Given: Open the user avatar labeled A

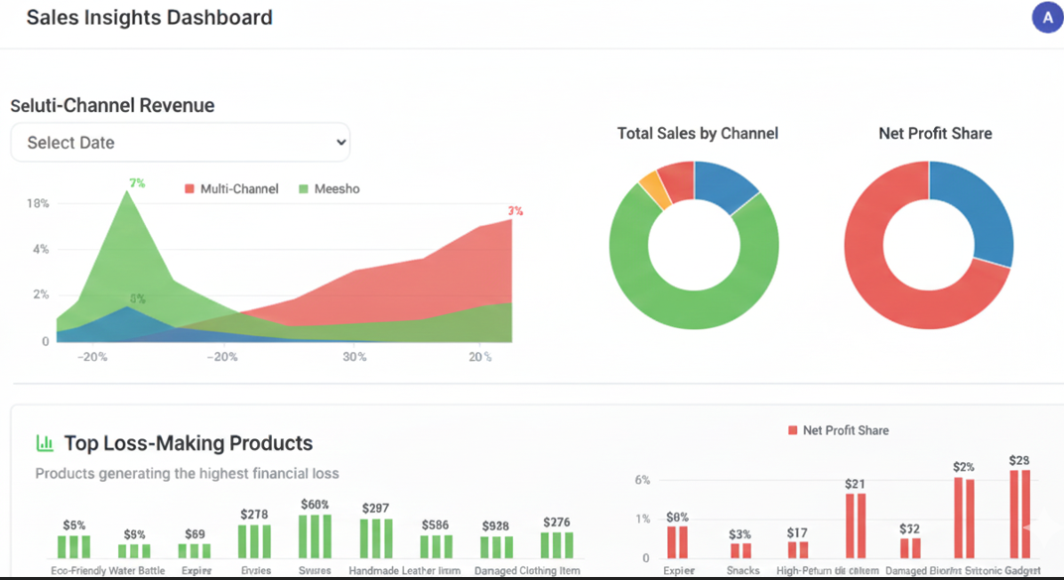Looking at the screenshot, I should point(1048,18).
